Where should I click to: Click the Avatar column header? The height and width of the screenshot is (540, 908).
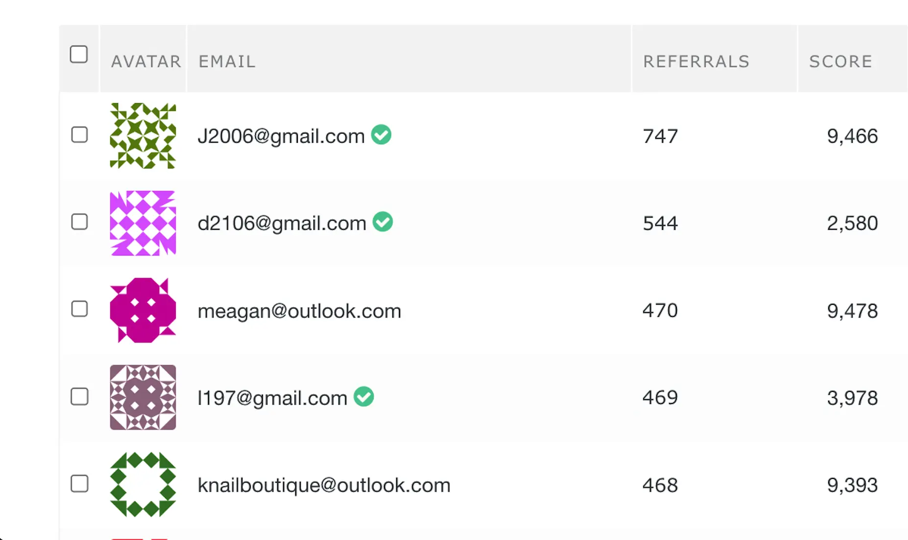(x=146, y=62)
